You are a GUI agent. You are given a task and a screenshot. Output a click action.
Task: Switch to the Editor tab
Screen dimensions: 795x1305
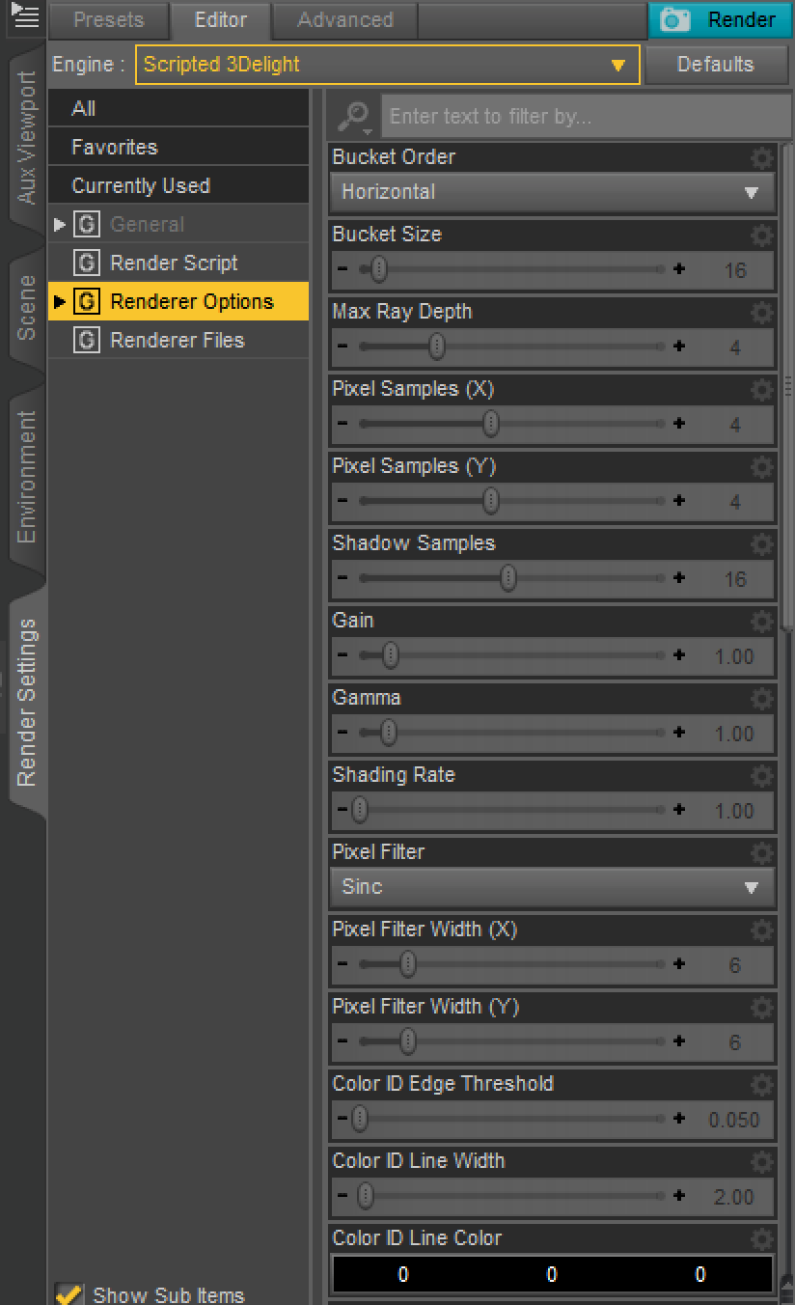[221, 20]
